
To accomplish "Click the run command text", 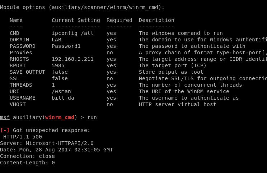I will (92, 118).
